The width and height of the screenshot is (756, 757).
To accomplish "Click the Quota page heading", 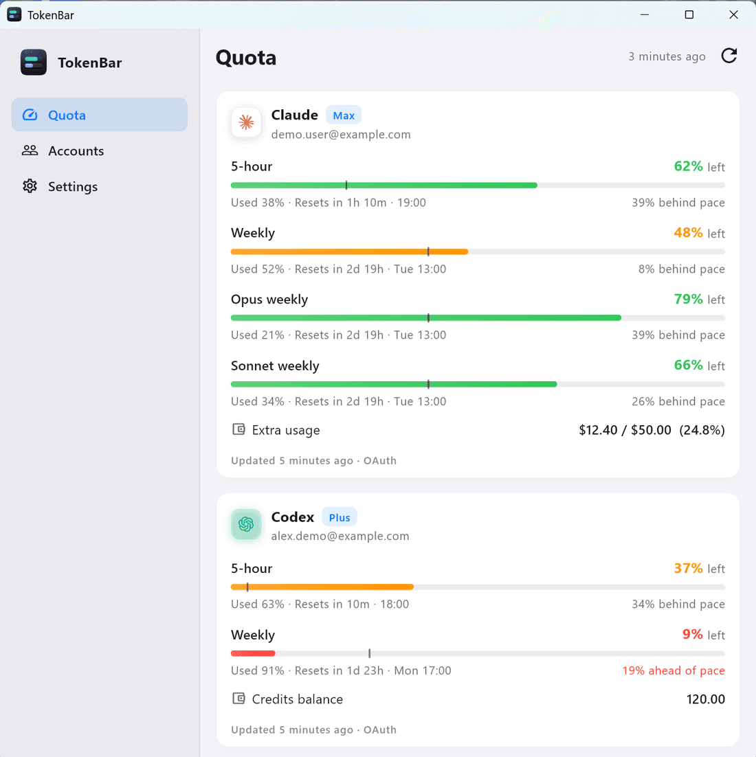I will [246, 58].
